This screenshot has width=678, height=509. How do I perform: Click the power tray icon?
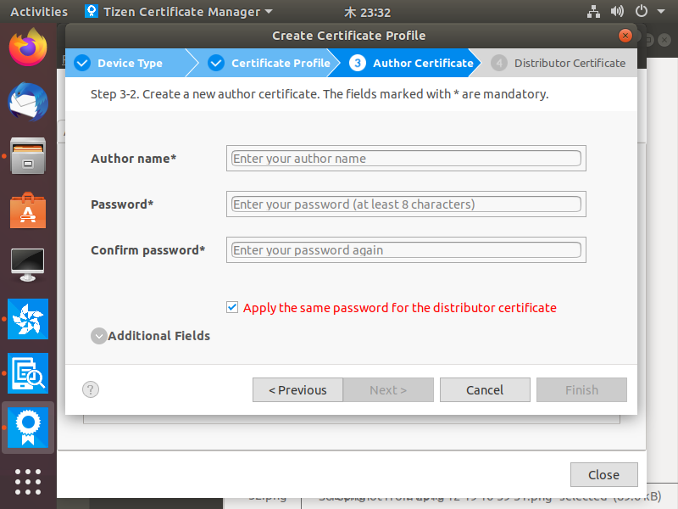click(642, 11)
